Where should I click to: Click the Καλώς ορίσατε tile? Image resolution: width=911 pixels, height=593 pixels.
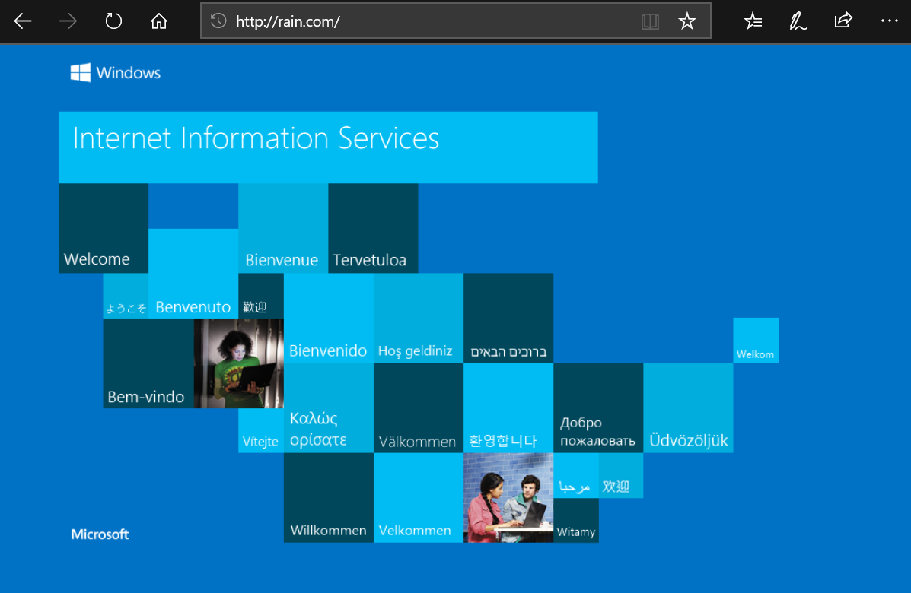pyautogui.click(x=328, y=408)
